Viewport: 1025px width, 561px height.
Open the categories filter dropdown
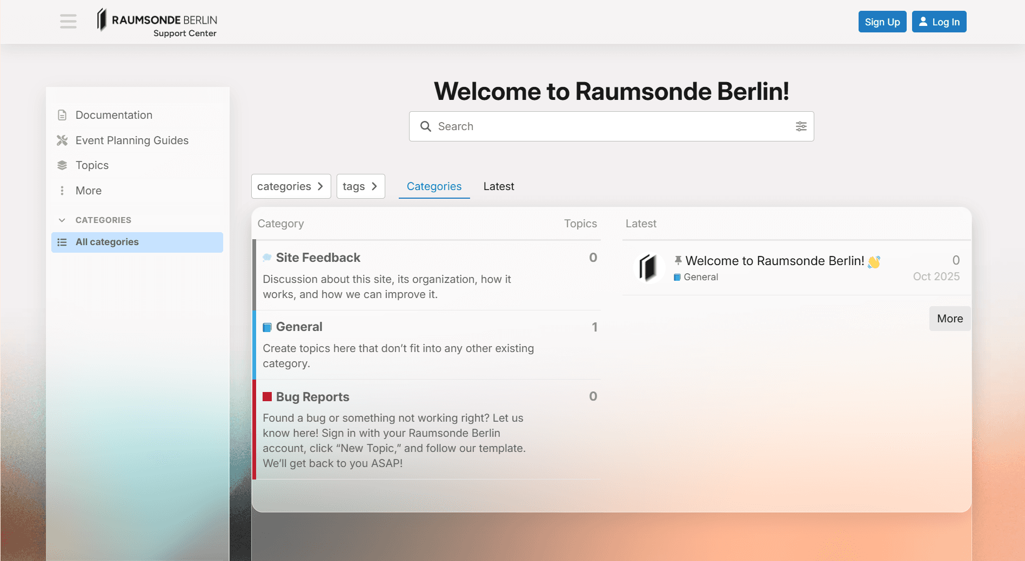(291, 186)
